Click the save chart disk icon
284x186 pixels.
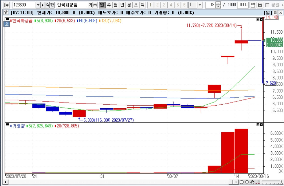point(260,5)
